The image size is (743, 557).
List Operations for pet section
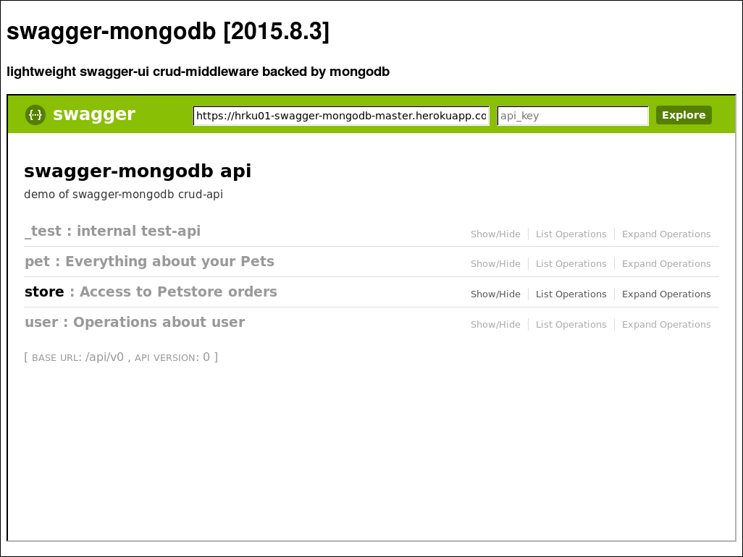click(x=571, y=263)
